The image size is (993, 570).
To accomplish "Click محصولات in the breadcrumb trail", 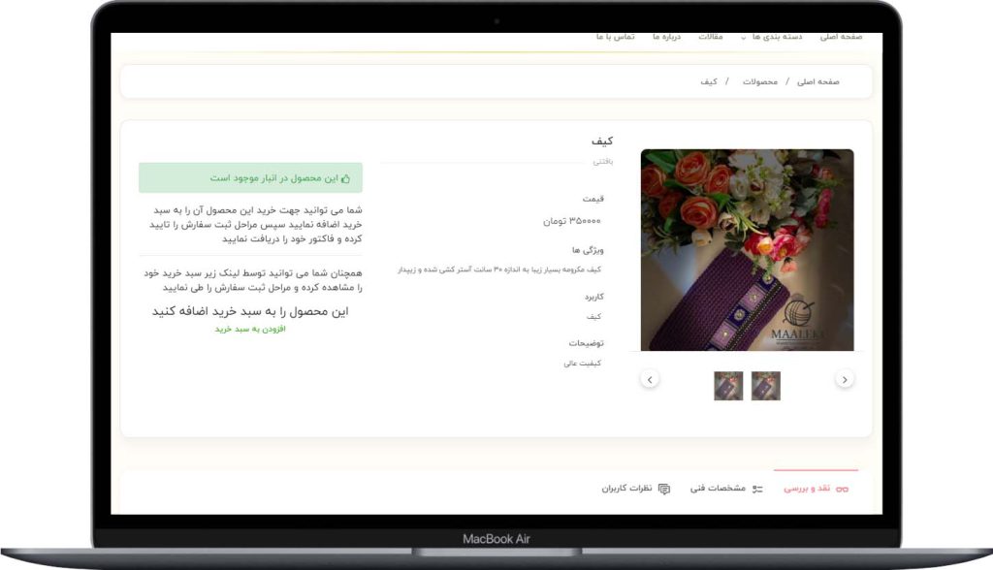I will [760, 82].
